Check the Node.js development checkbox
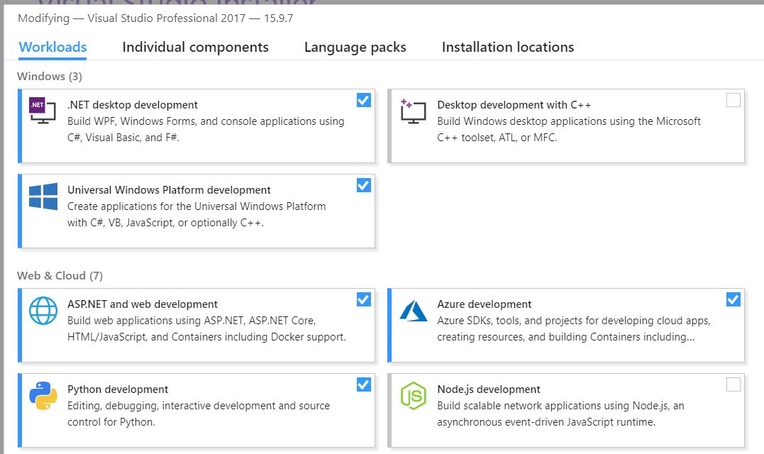Screen dimensions: 764x454 point(733,384)
